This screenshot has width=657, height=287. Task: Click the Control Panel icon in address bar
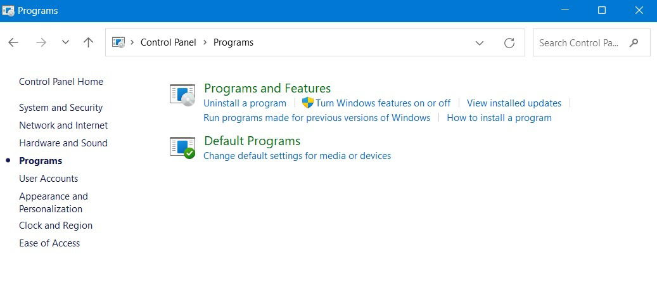coord(118,42)
